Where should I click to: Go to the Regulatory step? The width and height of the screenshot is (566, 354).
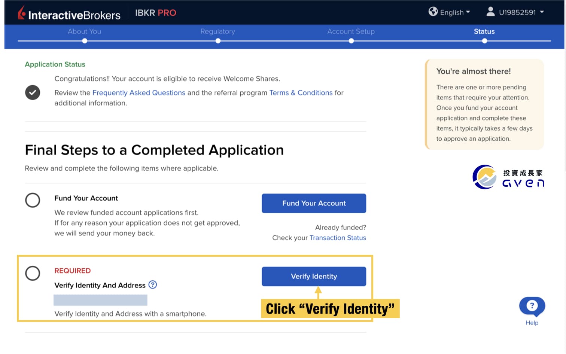click(x=217, y=32)
